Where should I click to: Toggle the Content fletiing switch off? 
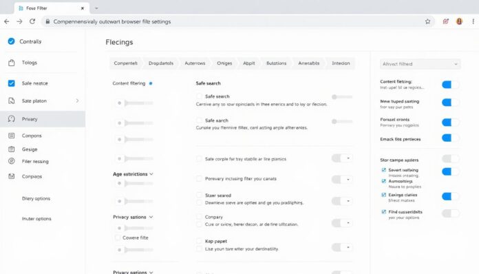pyautogui.click(x=450, y=85)
